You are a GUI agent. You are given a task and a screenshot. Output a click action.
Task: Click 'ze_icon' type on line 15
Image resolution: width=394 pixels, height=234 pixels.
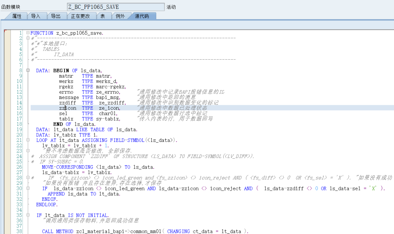click(x=109, y=108)
